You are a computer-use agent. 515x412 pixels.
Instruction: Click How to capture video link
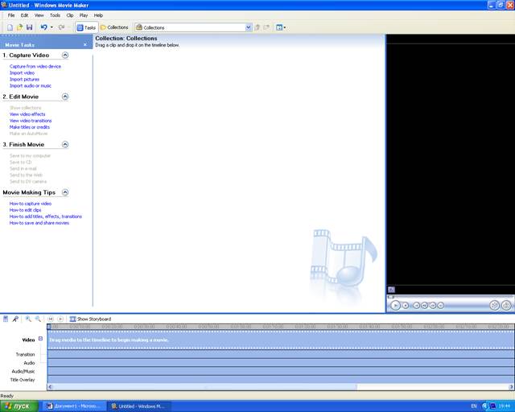(x=31, y=204)
